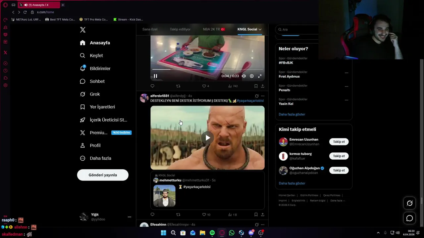This screenshot has height=238, width=424.
Task: Open account menu dots next to Yiğit
Action: tap(129, 217)
